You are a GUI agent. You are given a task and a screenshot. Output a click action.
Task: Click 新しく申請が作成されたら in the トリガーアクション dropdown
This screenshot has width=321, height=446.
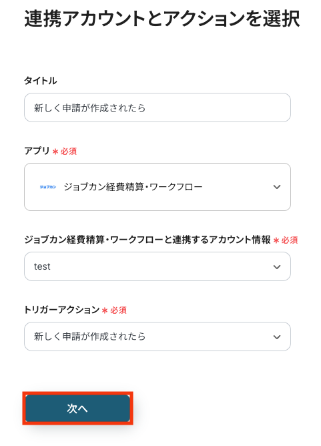(90, 337)
